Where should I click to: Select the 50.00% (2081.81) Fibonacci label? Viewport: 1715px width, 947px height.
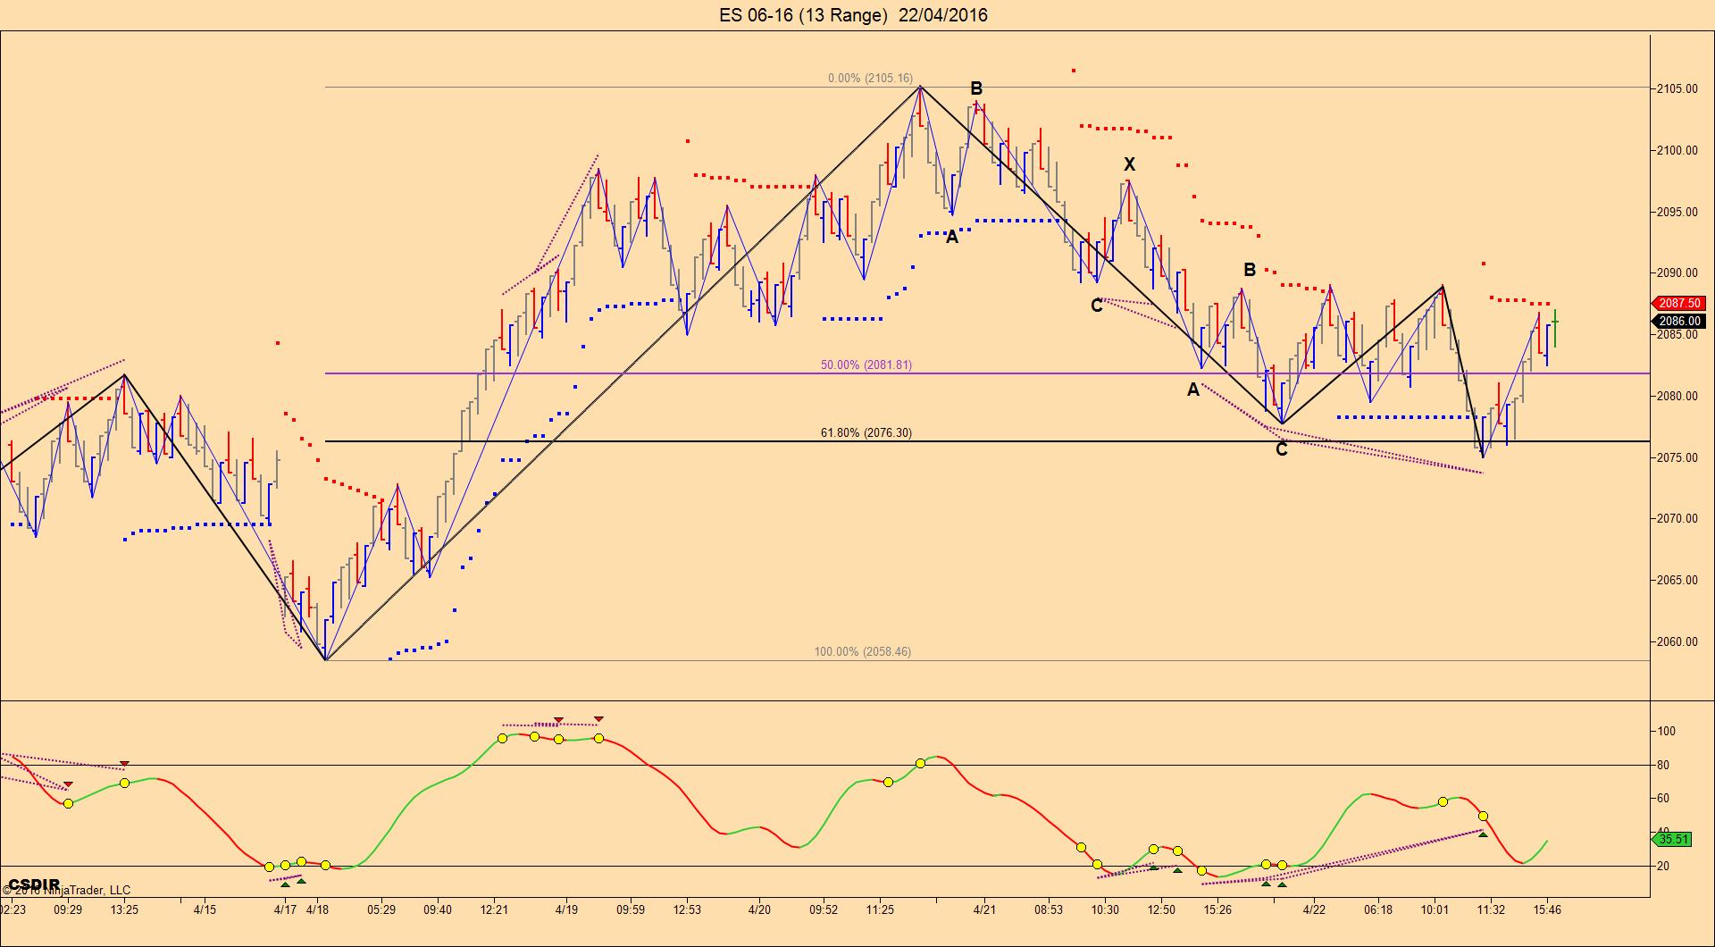click(x=866, y=365)
